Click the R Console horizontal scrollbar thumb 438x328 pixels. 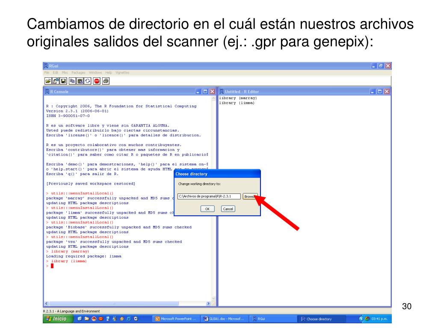tap(114, 304)
